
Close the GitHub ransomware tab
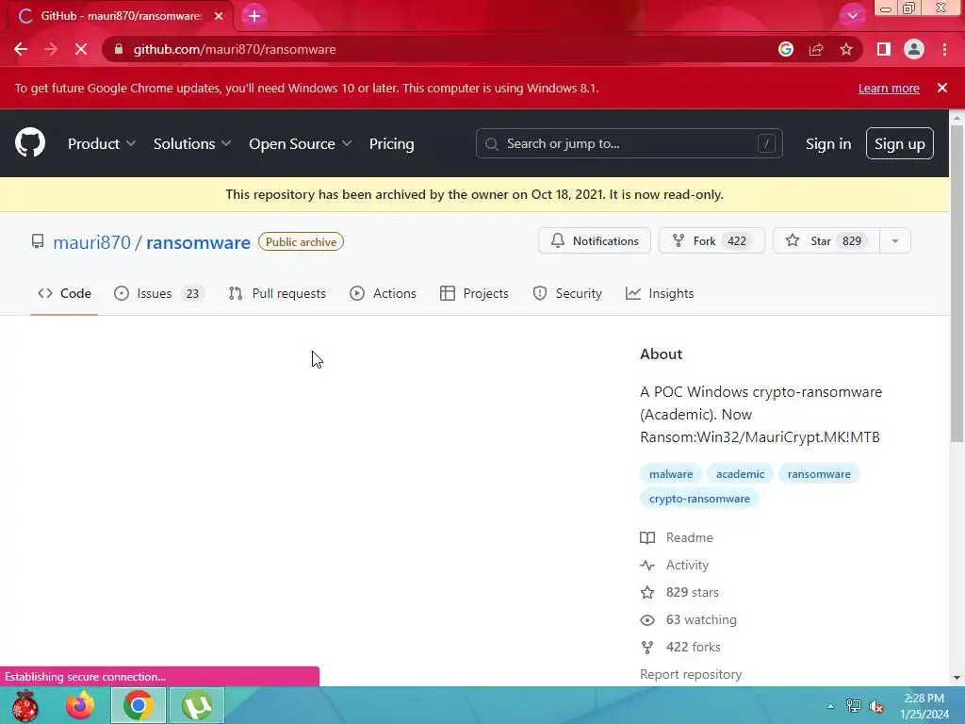219,16
